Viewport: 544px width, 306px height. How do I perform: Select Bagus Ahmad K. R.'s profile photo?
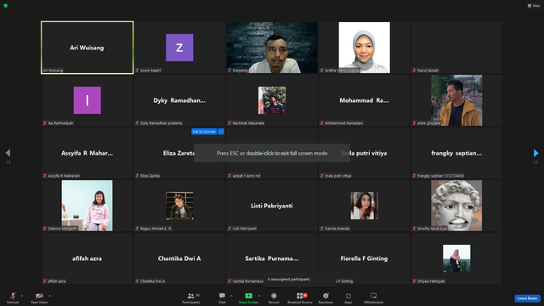point(179,206)
